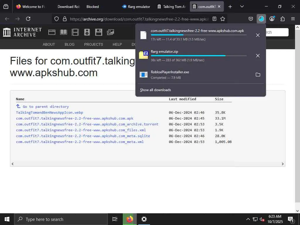Image resolution: width=300 pixels, height=225 pixels.
Task: Click page scrollbar down arrow
Action: coord(297,211)
